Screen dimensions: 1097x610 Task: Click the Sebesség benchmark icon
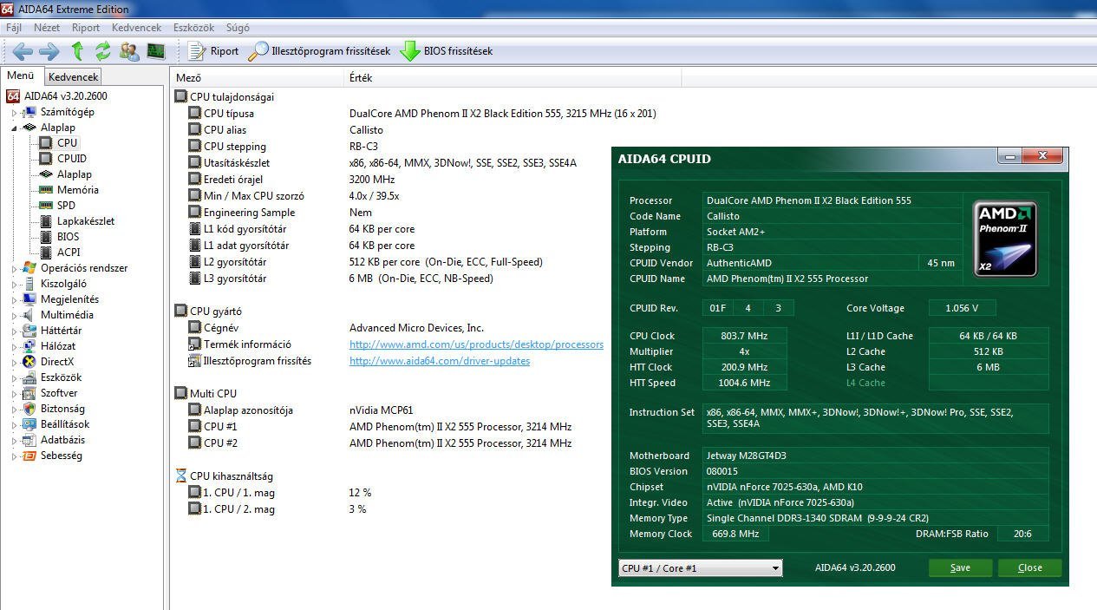coord(29,456)
